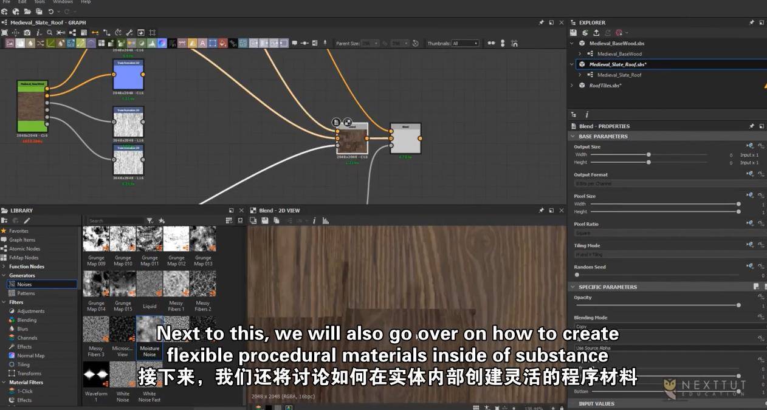Open the Tools menu
Screen dimensions: 767x410
pyautogui.click(x=39, y=2)
